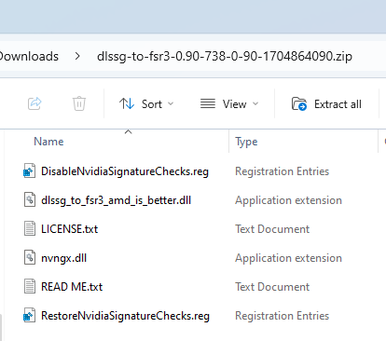Viewport: 386px width, 341px height.
Task: Select READ ME.txt file name
Action: [72, 287]
